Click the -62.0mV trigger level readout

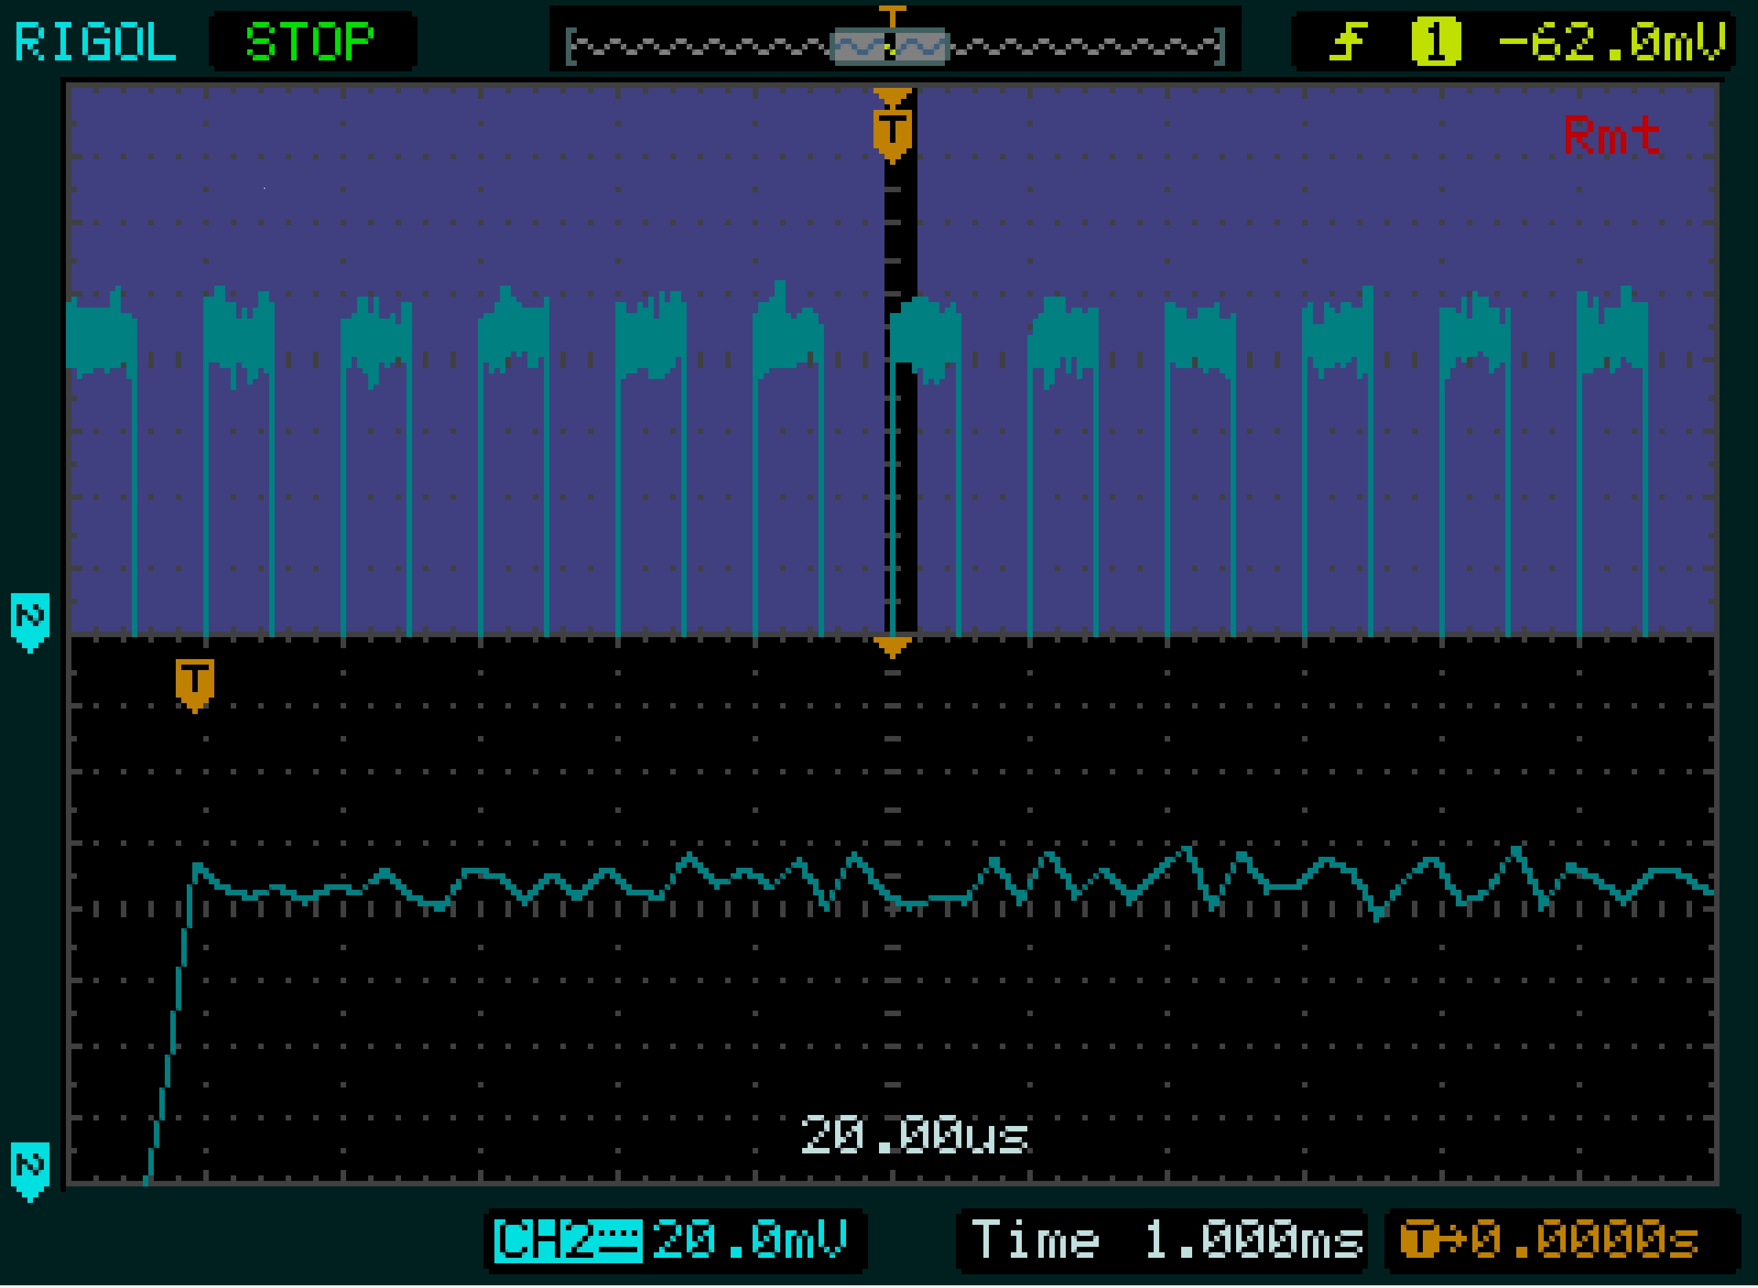pos(1612,41)
